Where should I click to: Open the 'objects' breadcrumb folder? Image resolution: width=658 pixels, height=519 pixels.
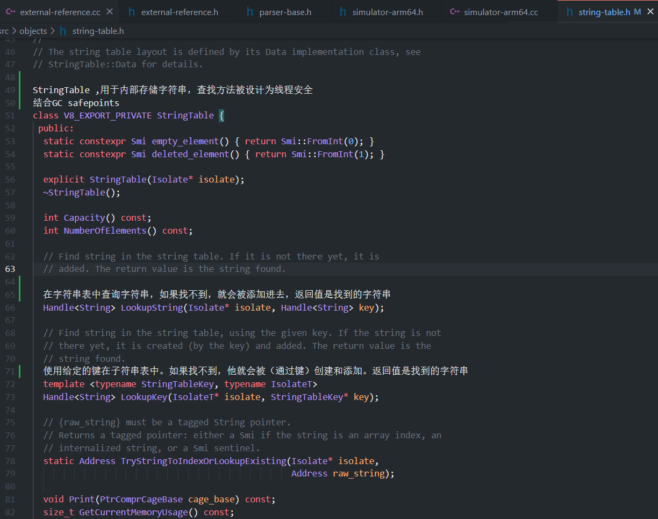click(33, 31)
